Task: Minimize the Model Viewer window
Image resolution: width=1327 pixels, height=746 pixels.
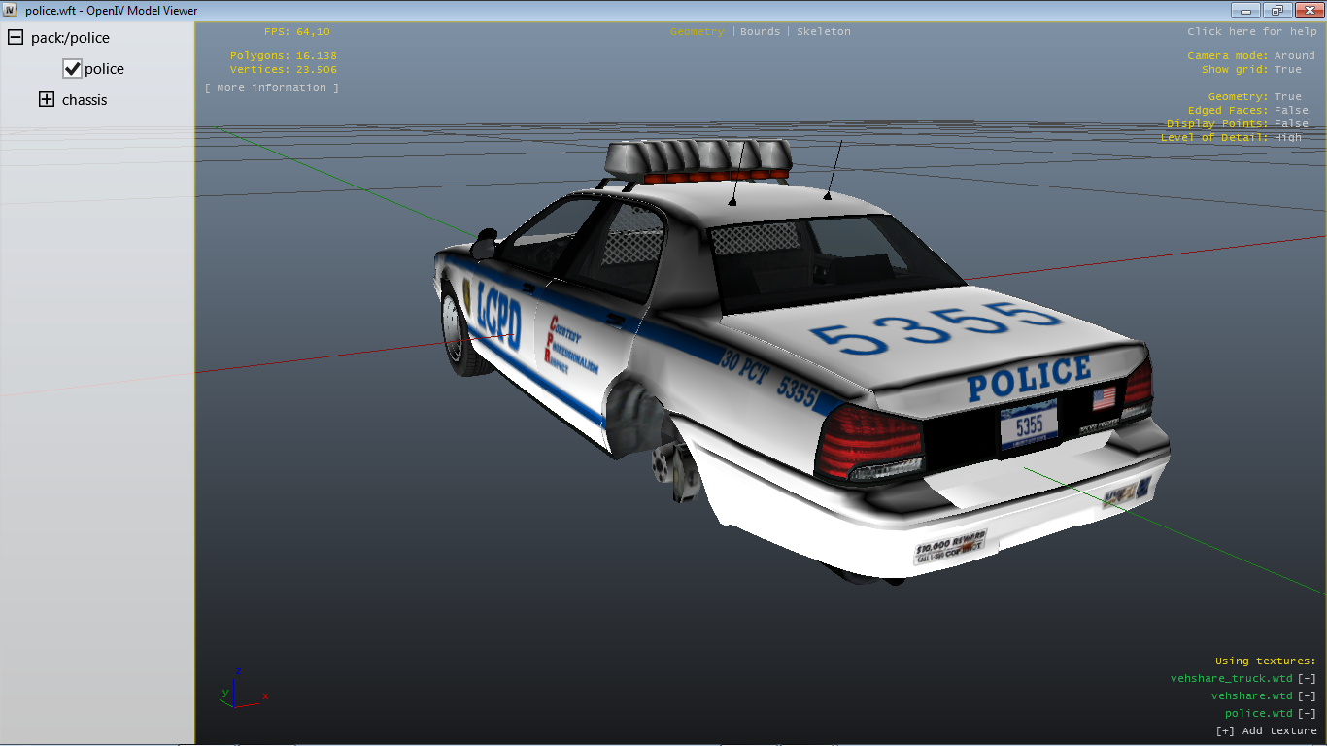Action: click(1245, 10)
